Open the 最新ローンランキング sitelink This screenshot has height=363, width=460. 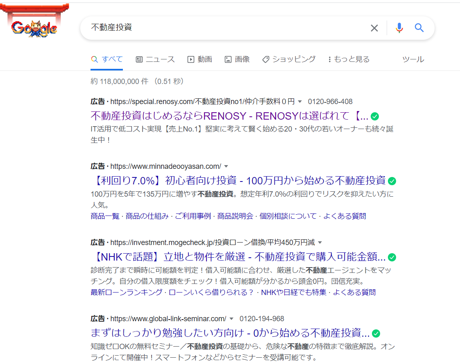[x=127, y=292]
